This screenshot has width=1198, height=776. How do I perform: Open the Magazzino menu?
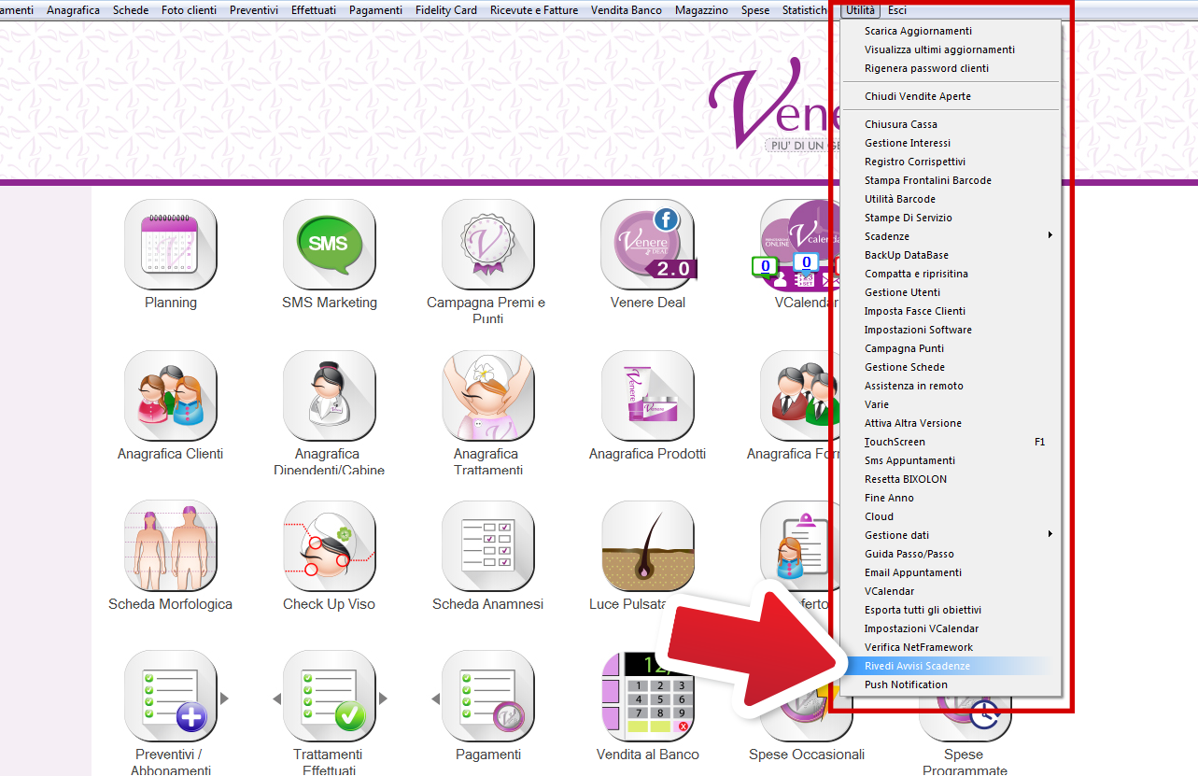coord(703,10)
